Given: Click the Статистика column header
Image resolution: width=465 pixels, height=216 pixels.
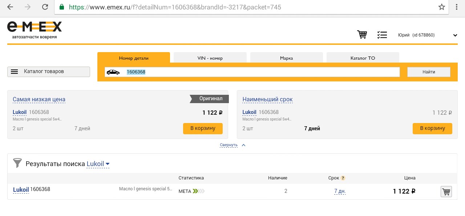Looking at the screenshot, I should 191,178.
